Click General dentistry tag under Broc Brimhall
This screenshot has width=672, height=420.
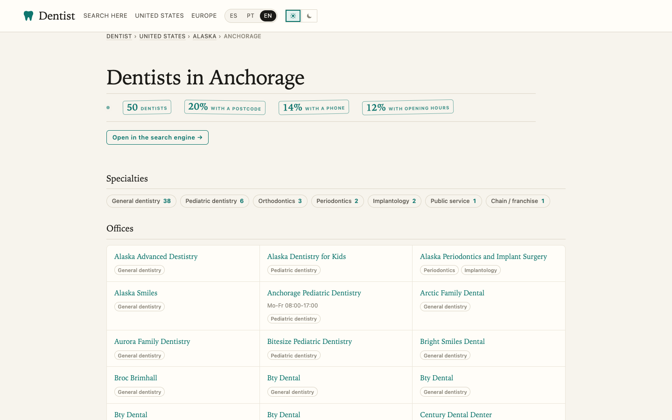(140, 392)
